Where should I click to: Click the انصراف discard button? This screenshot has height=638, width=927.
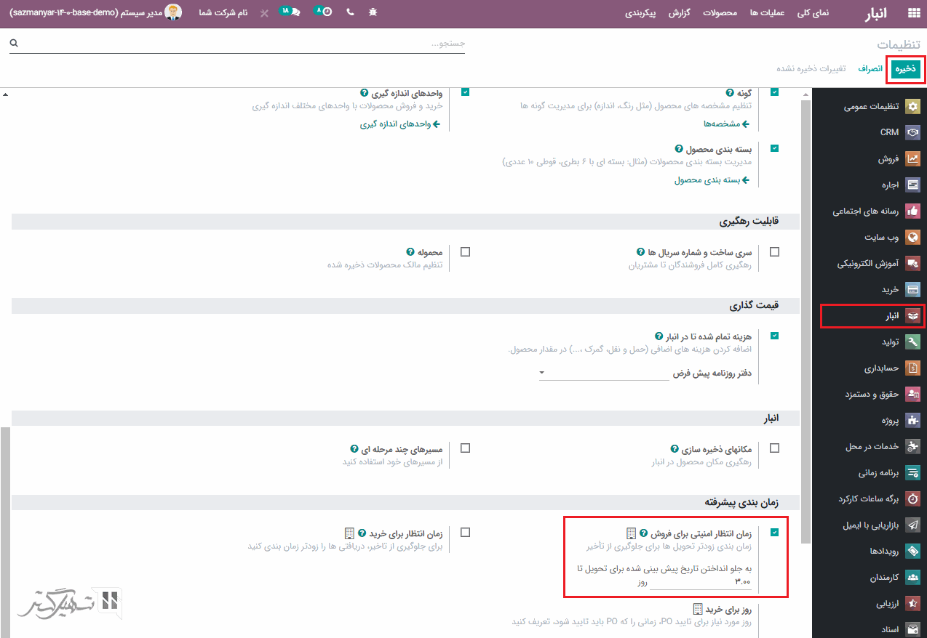pos(870,69)
